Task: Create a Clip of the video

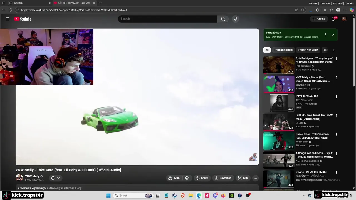Action: pyautogui.click(x=243, y=178)
